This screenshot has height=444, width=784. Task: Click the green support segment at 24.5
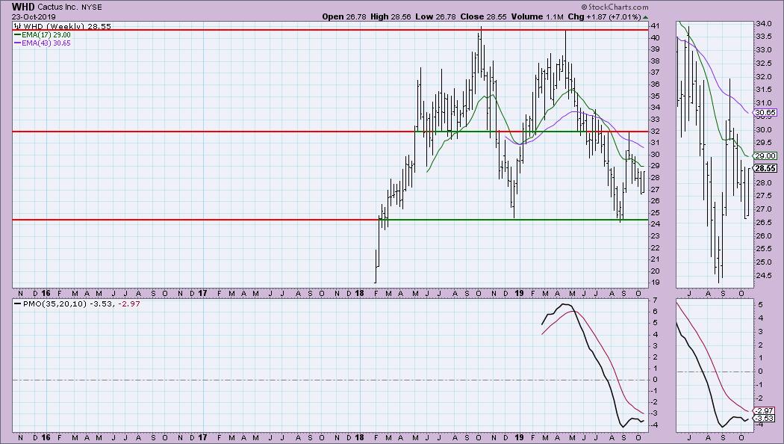click(x=513, y=220)
